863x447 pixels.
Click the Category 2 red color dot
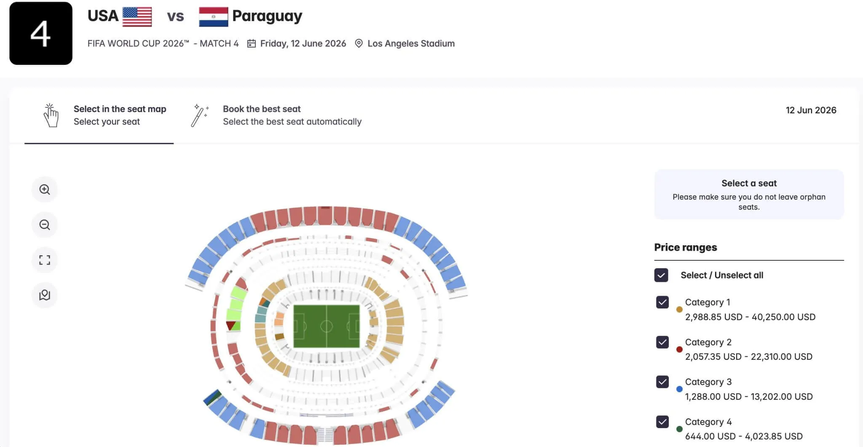pyautogui.click(x=679, y=349)
